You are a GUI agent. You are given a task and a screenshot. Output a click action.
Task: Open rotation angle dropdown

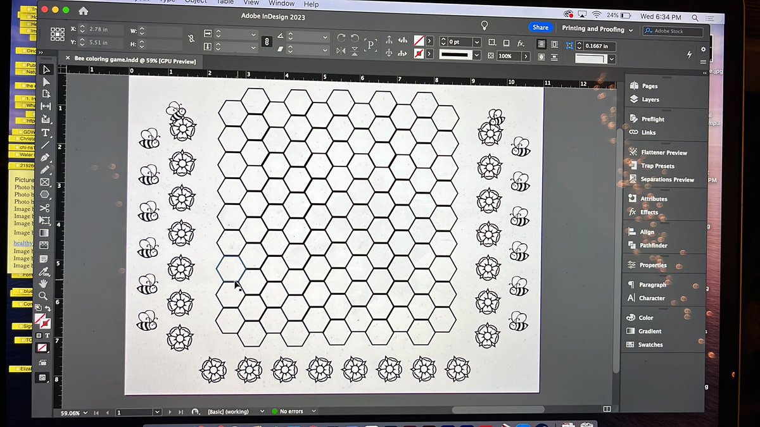(x=326, y=37)
